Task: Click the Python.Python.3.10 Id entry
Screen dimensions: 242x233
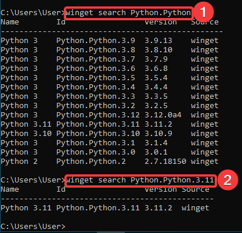Action: coord(98,134)
